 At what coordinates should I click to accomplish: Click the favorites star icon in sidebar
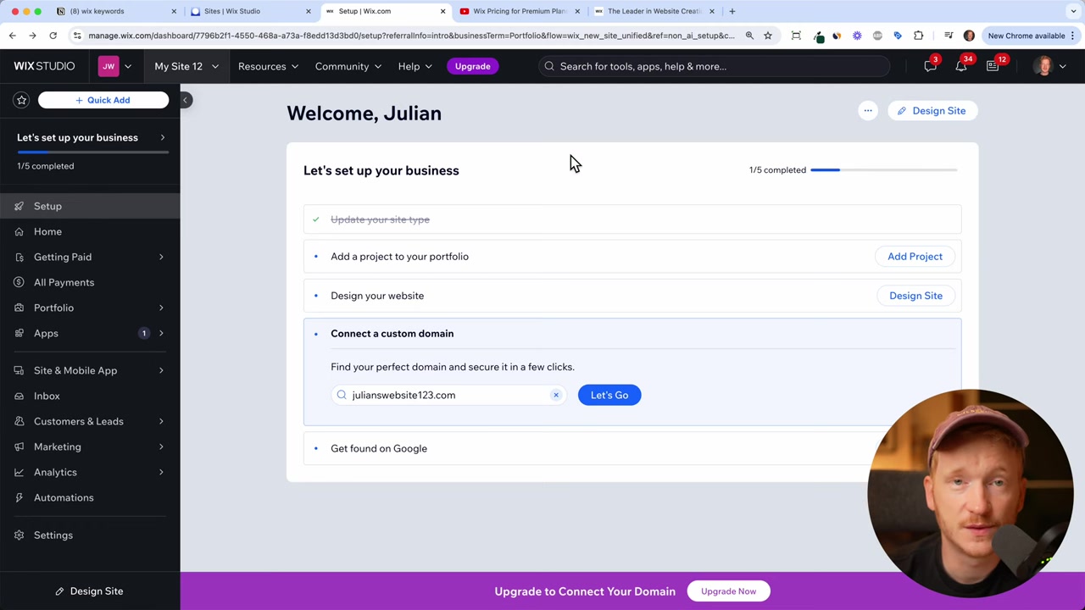pos(22,100)
